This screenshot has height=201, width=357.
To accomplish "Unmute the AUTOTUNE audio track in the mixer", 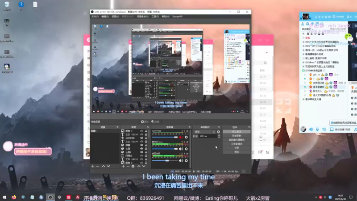I will [x=181, y=137].
